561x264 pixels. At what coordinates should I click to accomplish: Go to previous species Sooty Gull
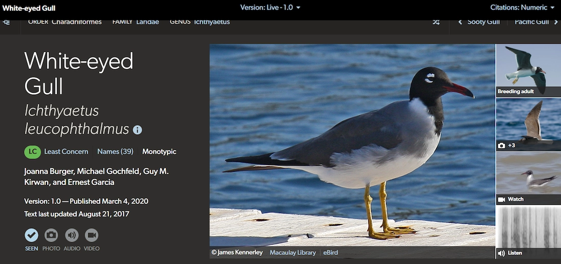point(479,22)
